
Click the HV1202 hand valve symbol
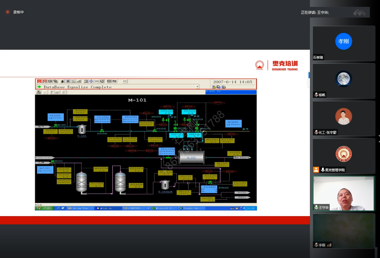[x=56, y=125]
